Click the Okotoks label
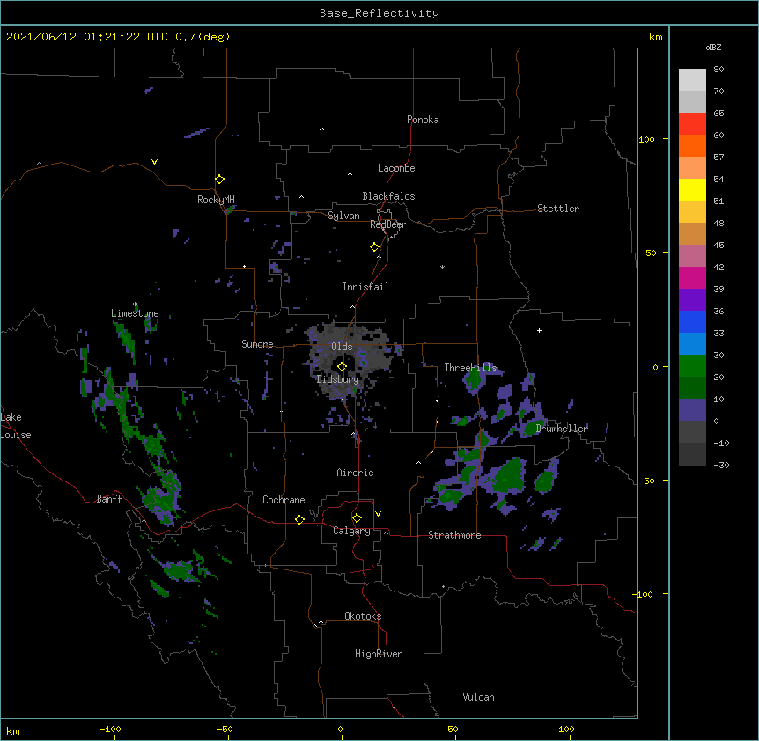The height and width of the screenshot is (741, 759). [x=363, y=616]
